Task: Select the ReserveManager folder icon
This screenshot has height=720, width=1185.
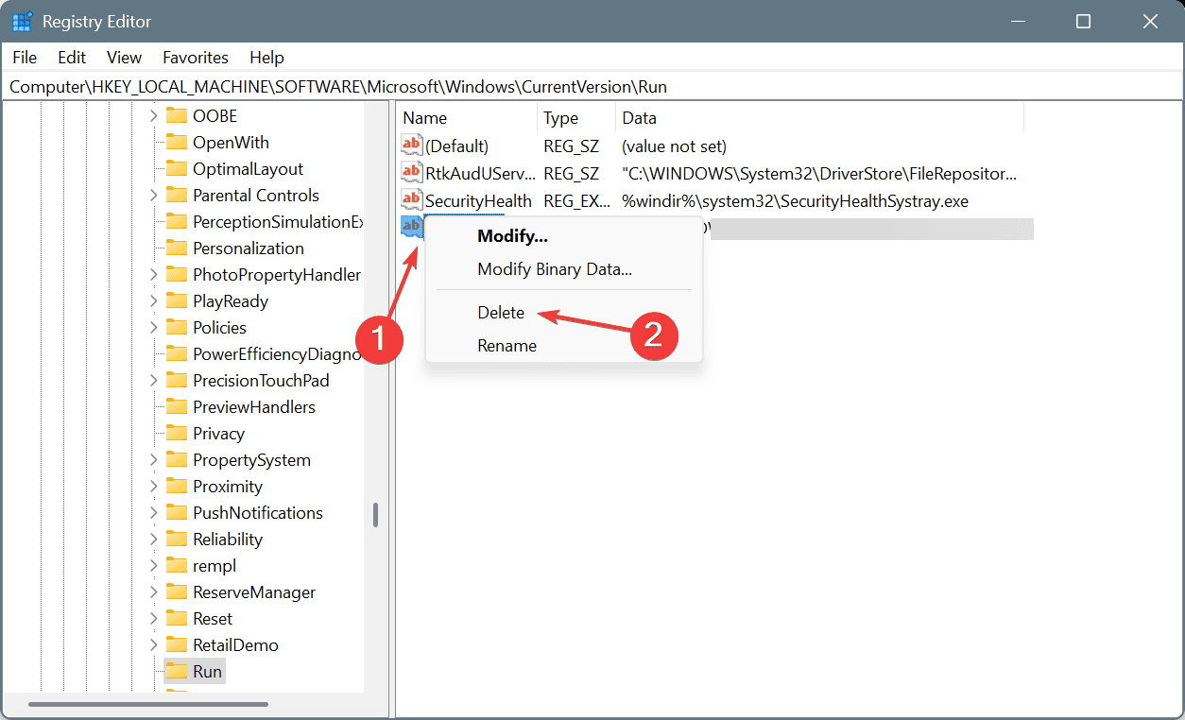Action: [176, 592]
